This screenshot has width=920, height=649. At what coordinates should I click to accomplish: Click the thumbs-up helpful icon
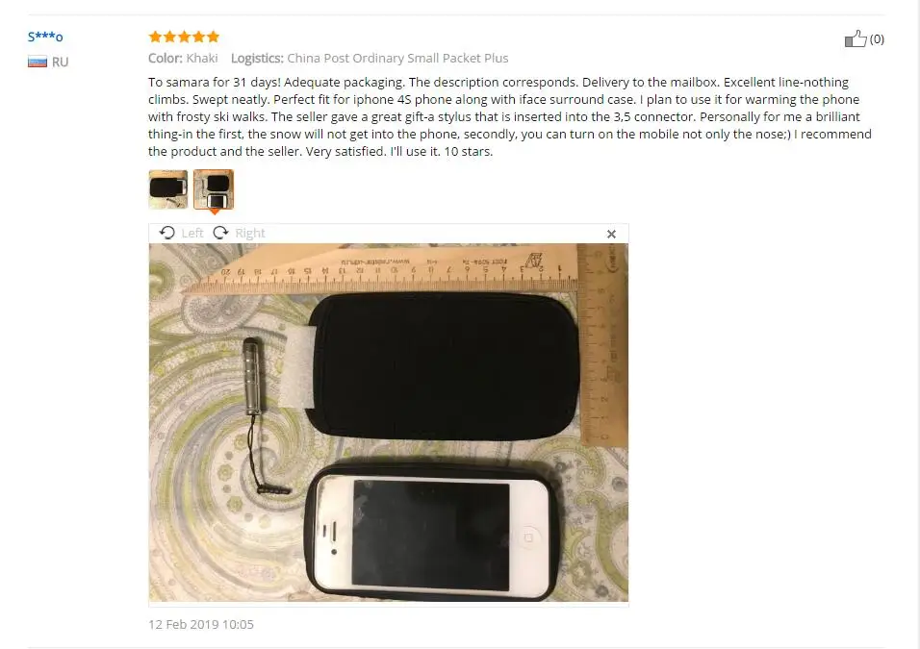[x=856, y=38]
